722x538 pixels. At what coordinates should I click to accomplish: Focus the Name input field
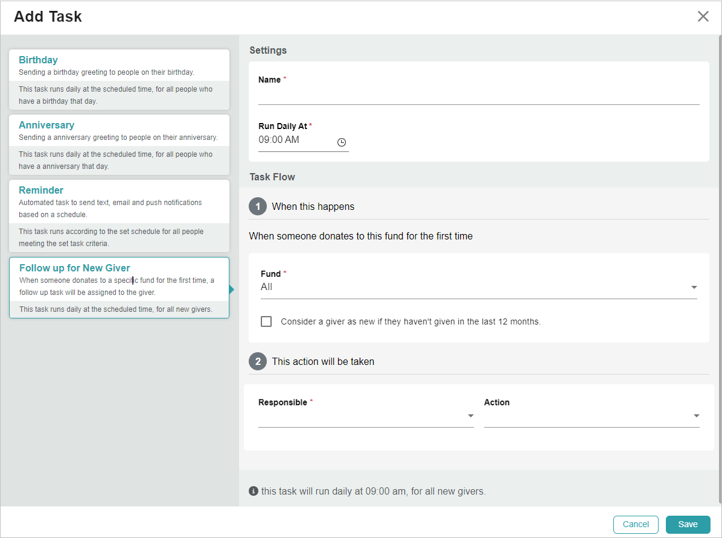coord(479,96)
